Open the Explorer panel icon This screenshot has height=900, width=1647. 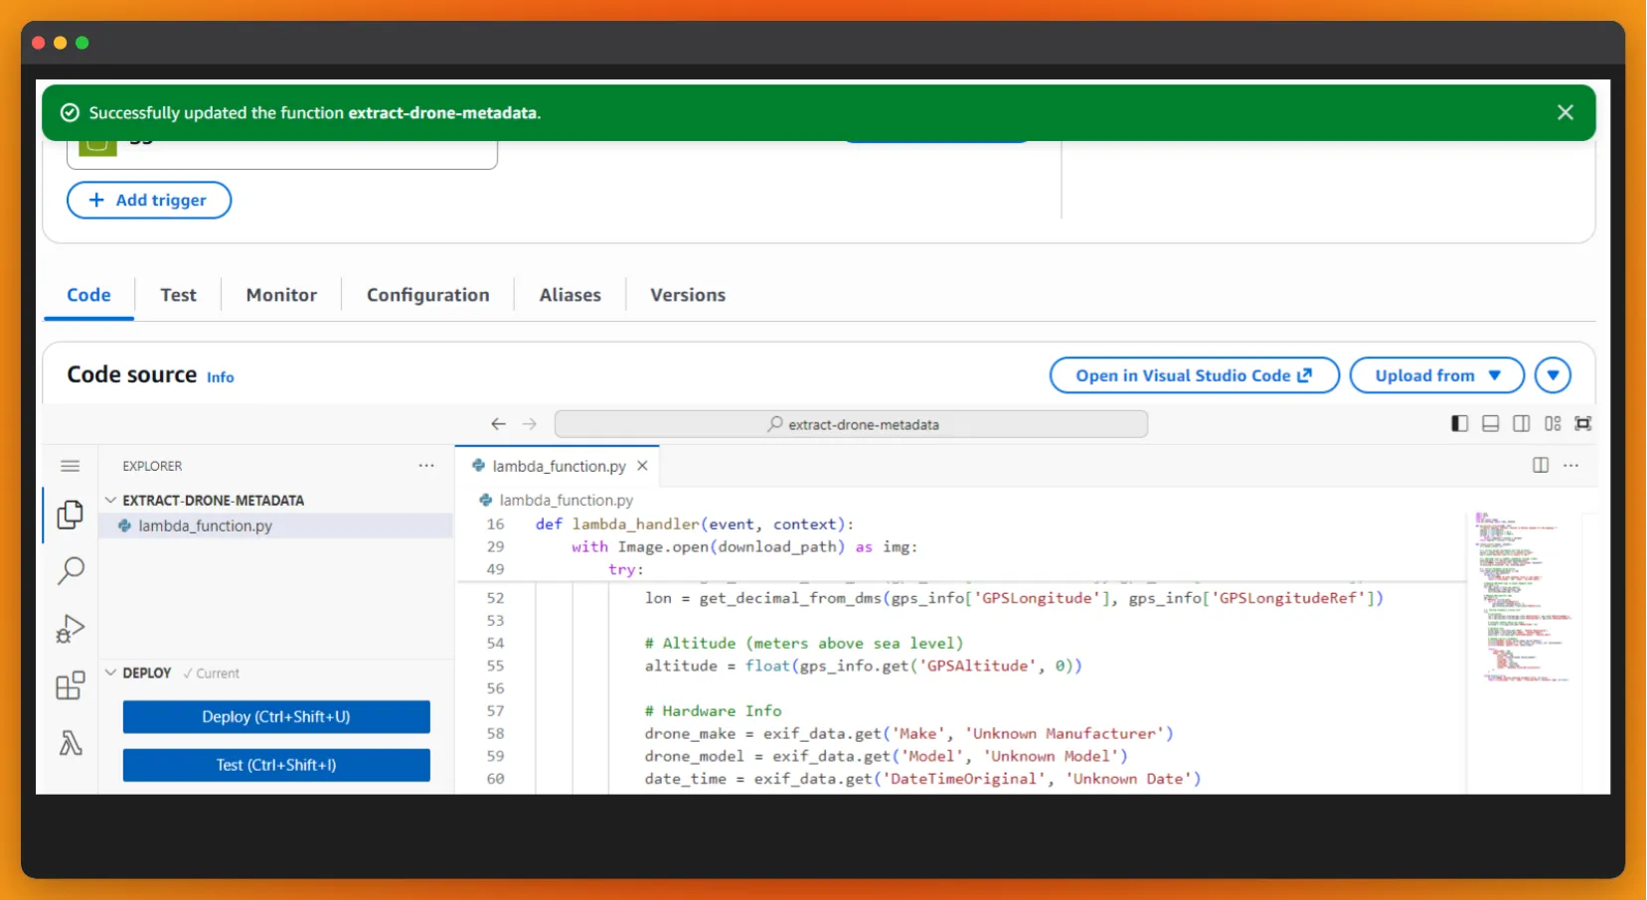pyautogui.click(x=71, y=515)
